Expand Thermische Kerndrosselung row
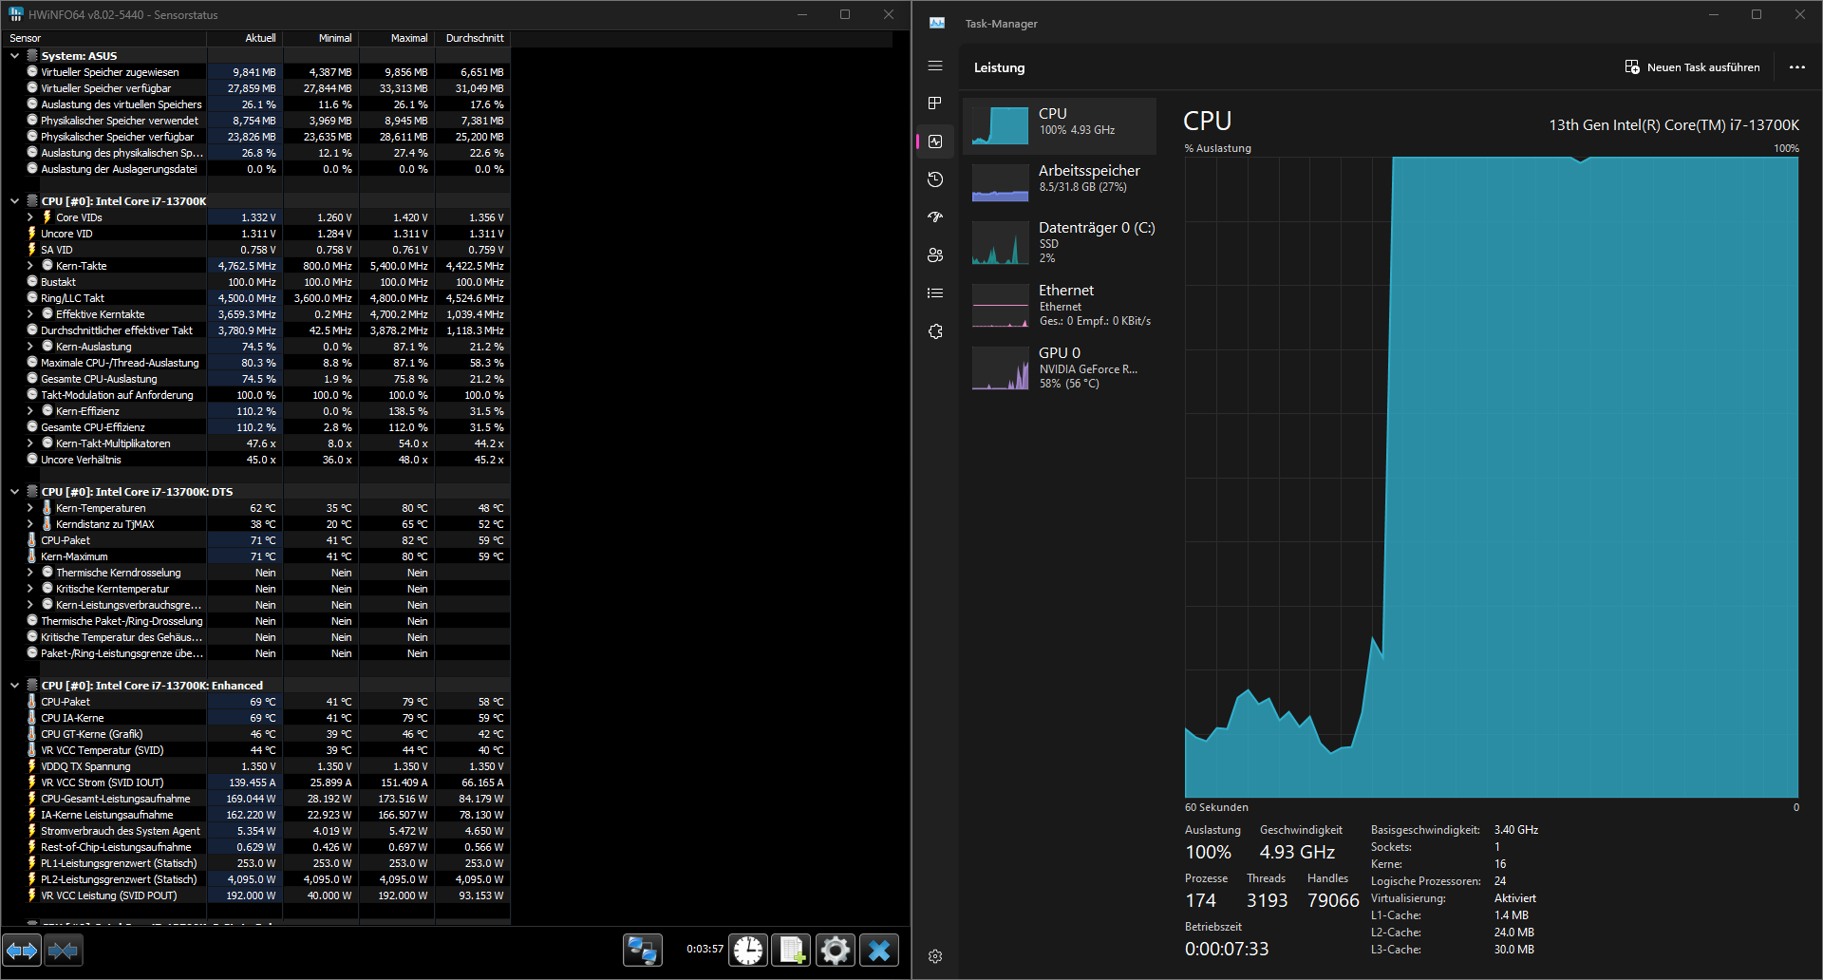The width and height of the screenshot is (1823, 980). click(x=29, y=573)
